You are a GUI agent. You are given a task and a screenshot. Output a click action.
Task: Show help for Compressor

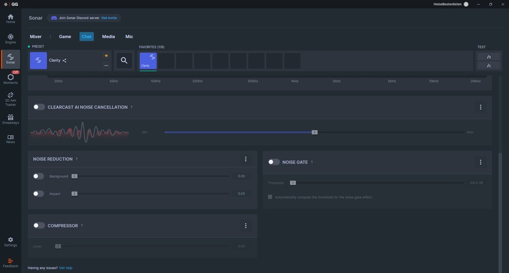click(x=82, y=225)
